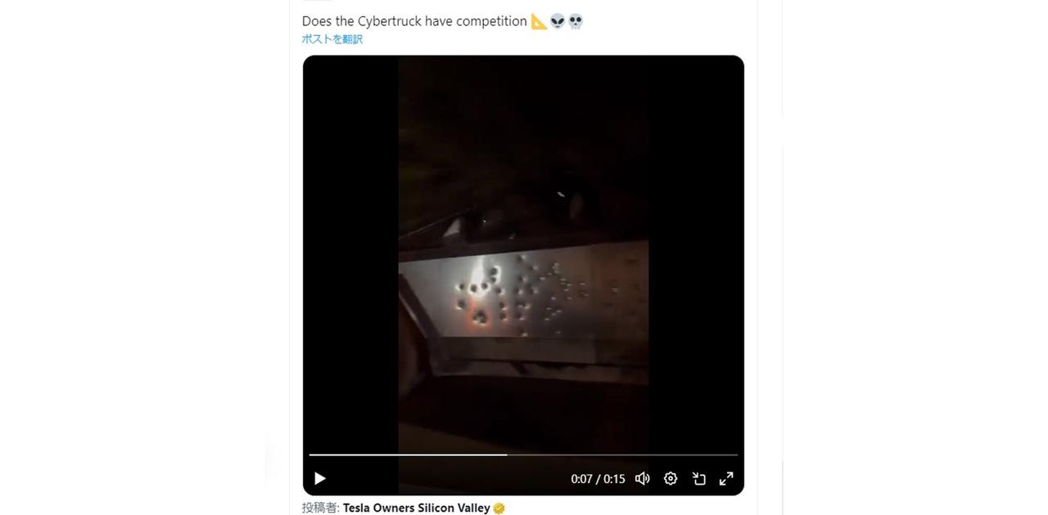Open video settings gear

click(671, 478)
